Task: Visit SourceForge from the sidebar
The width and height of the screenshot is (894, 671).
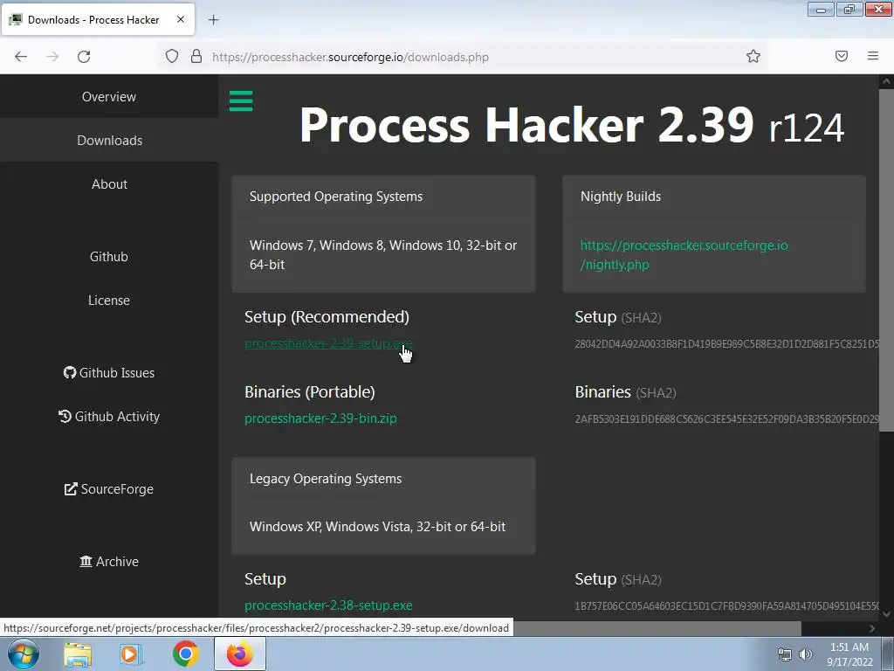Action: [109, 489]
